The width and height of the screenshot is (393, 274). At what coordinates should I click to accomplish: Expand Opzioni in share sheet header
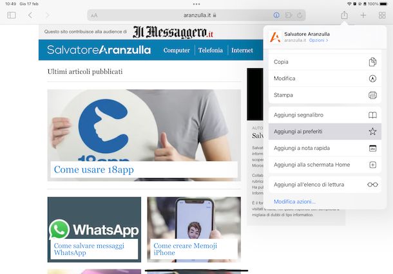(x=318, y=41)
